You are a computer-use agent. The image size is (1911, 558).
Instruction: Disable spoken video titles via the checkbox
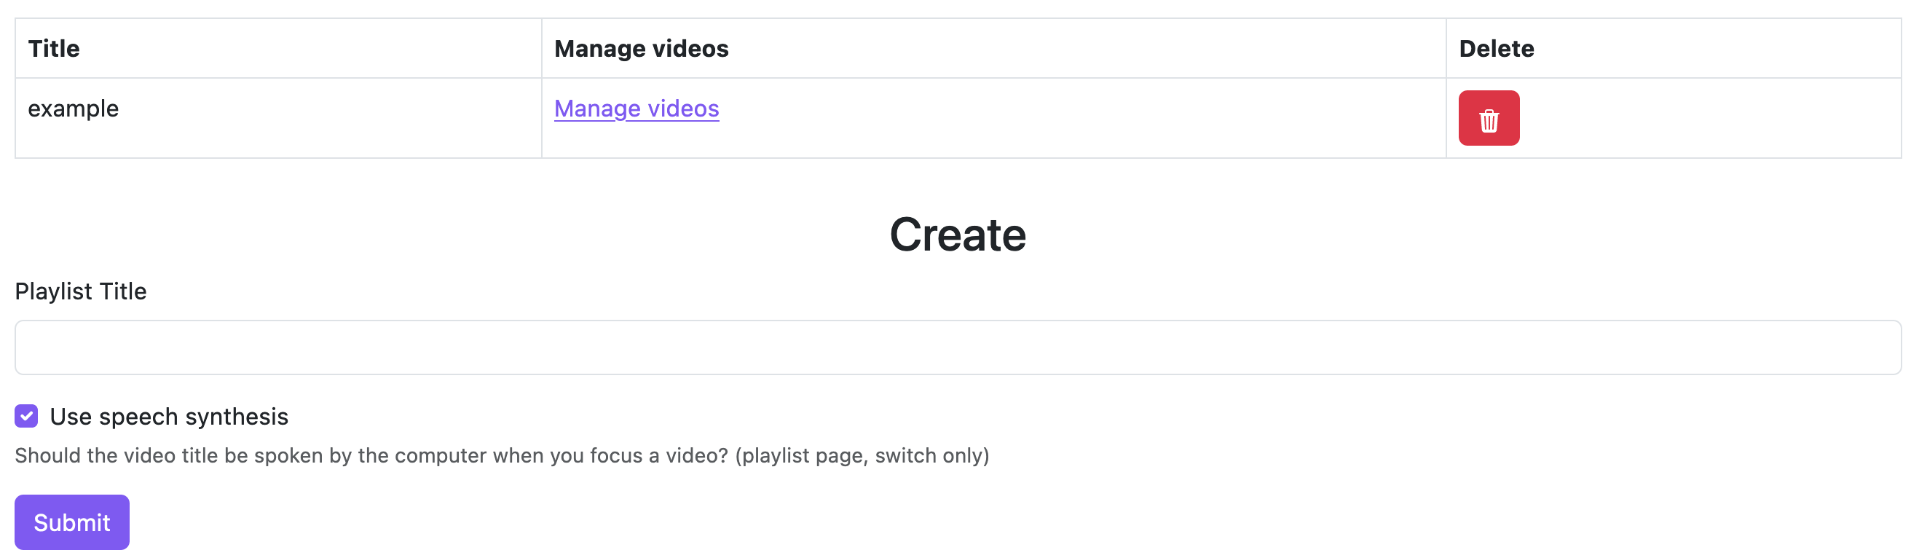25,416
